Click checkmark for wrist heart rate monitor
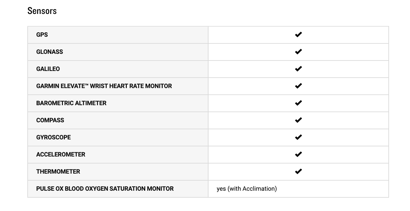The image size is (410, 211). pyautogui.click(x=298, y=86)
